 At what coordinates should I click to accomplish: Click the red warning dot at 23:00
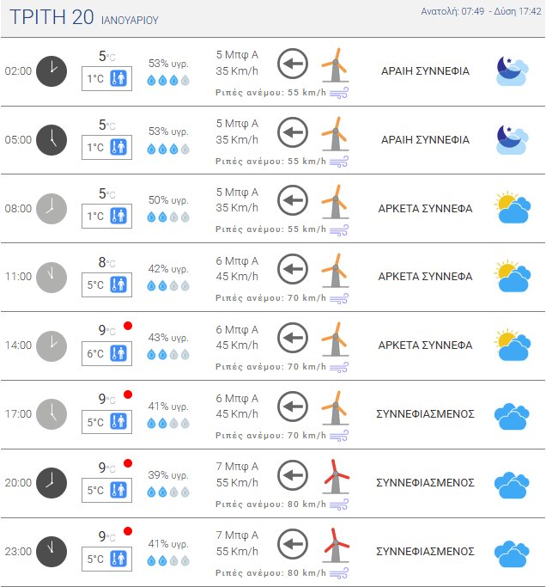pos(127,532)
